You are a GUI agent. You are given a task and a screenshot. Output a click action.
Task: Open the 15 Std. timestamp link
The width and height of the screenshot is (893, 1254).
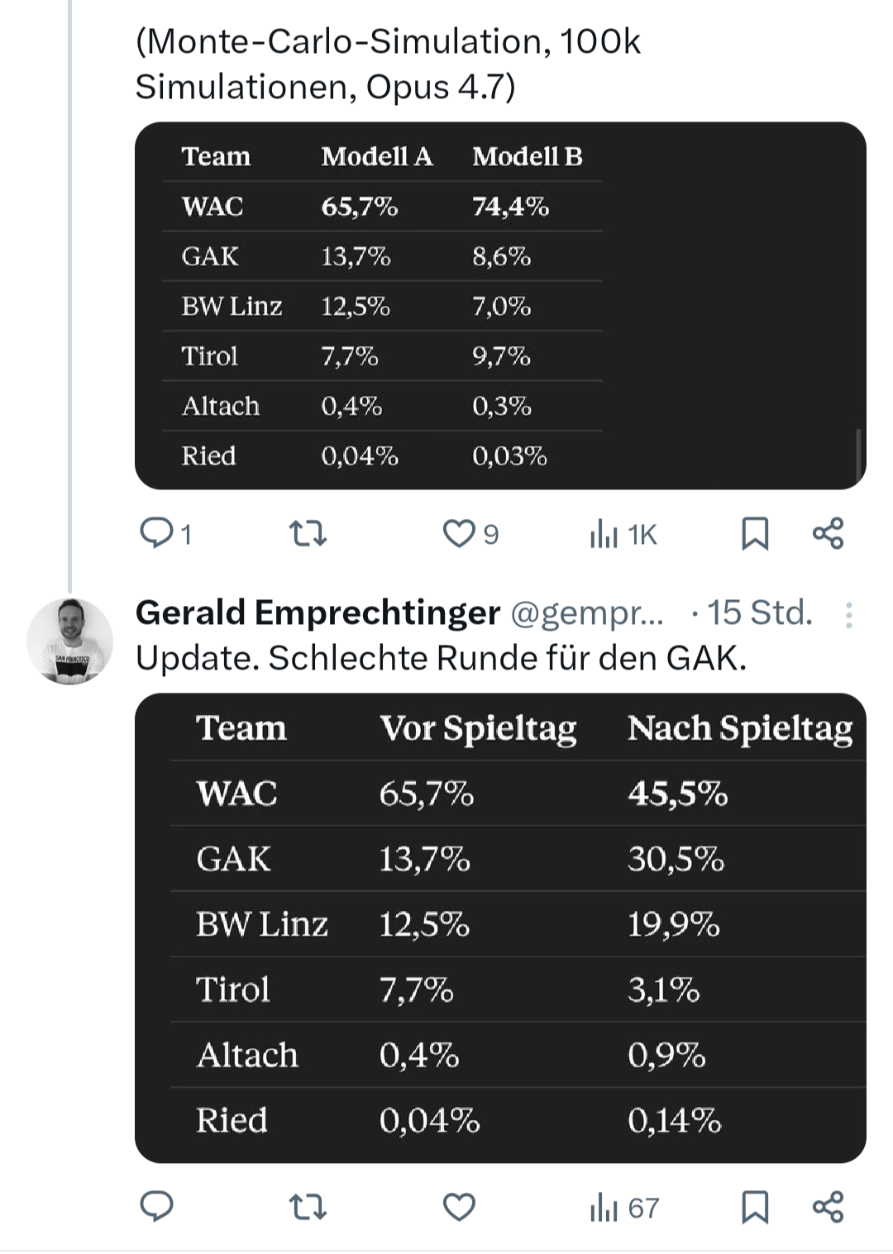click(760, 613)
